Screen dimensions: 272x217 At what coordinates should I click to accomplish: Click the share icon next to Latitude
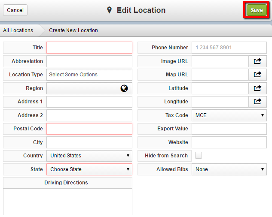(257, 88)
